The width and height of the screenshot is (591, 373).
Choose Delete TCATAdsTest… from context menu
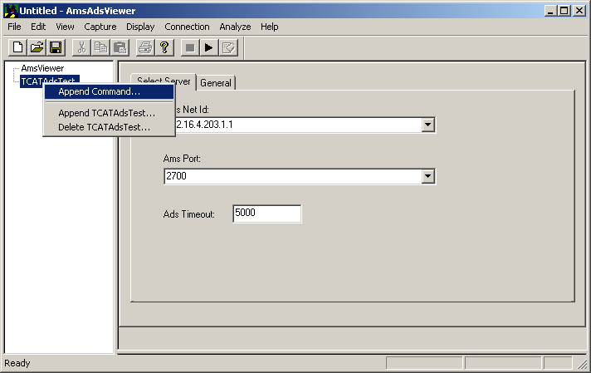[x=109, y=127]
